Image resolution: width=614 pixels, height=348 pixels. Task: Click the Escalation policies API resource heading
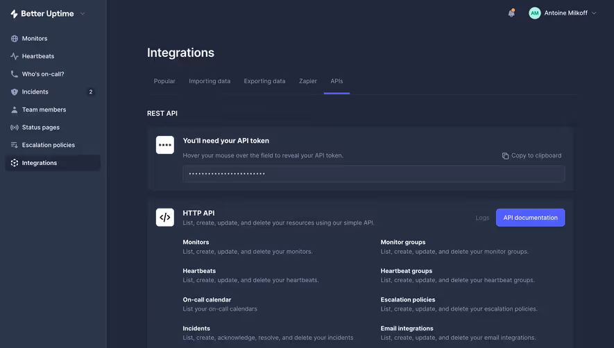(408, 299)
